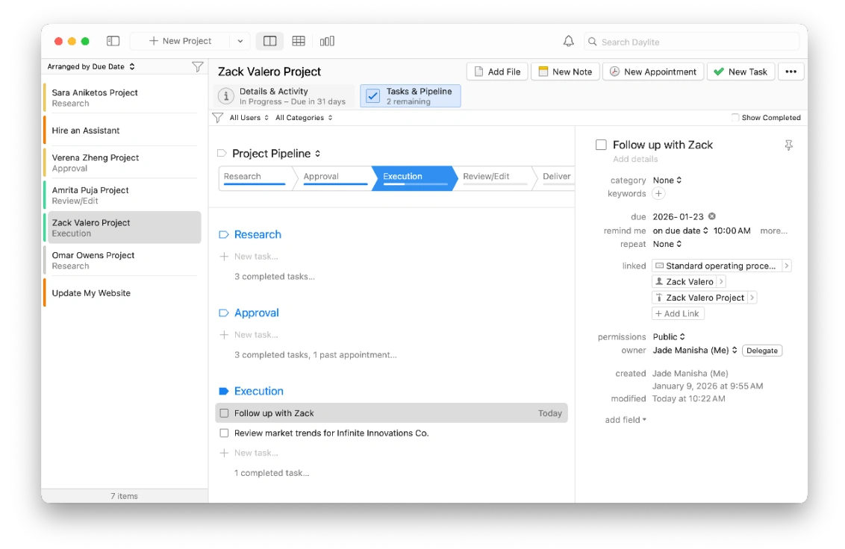
Task: Click the Project Pipeline tag icon
Action: (222, 154)
